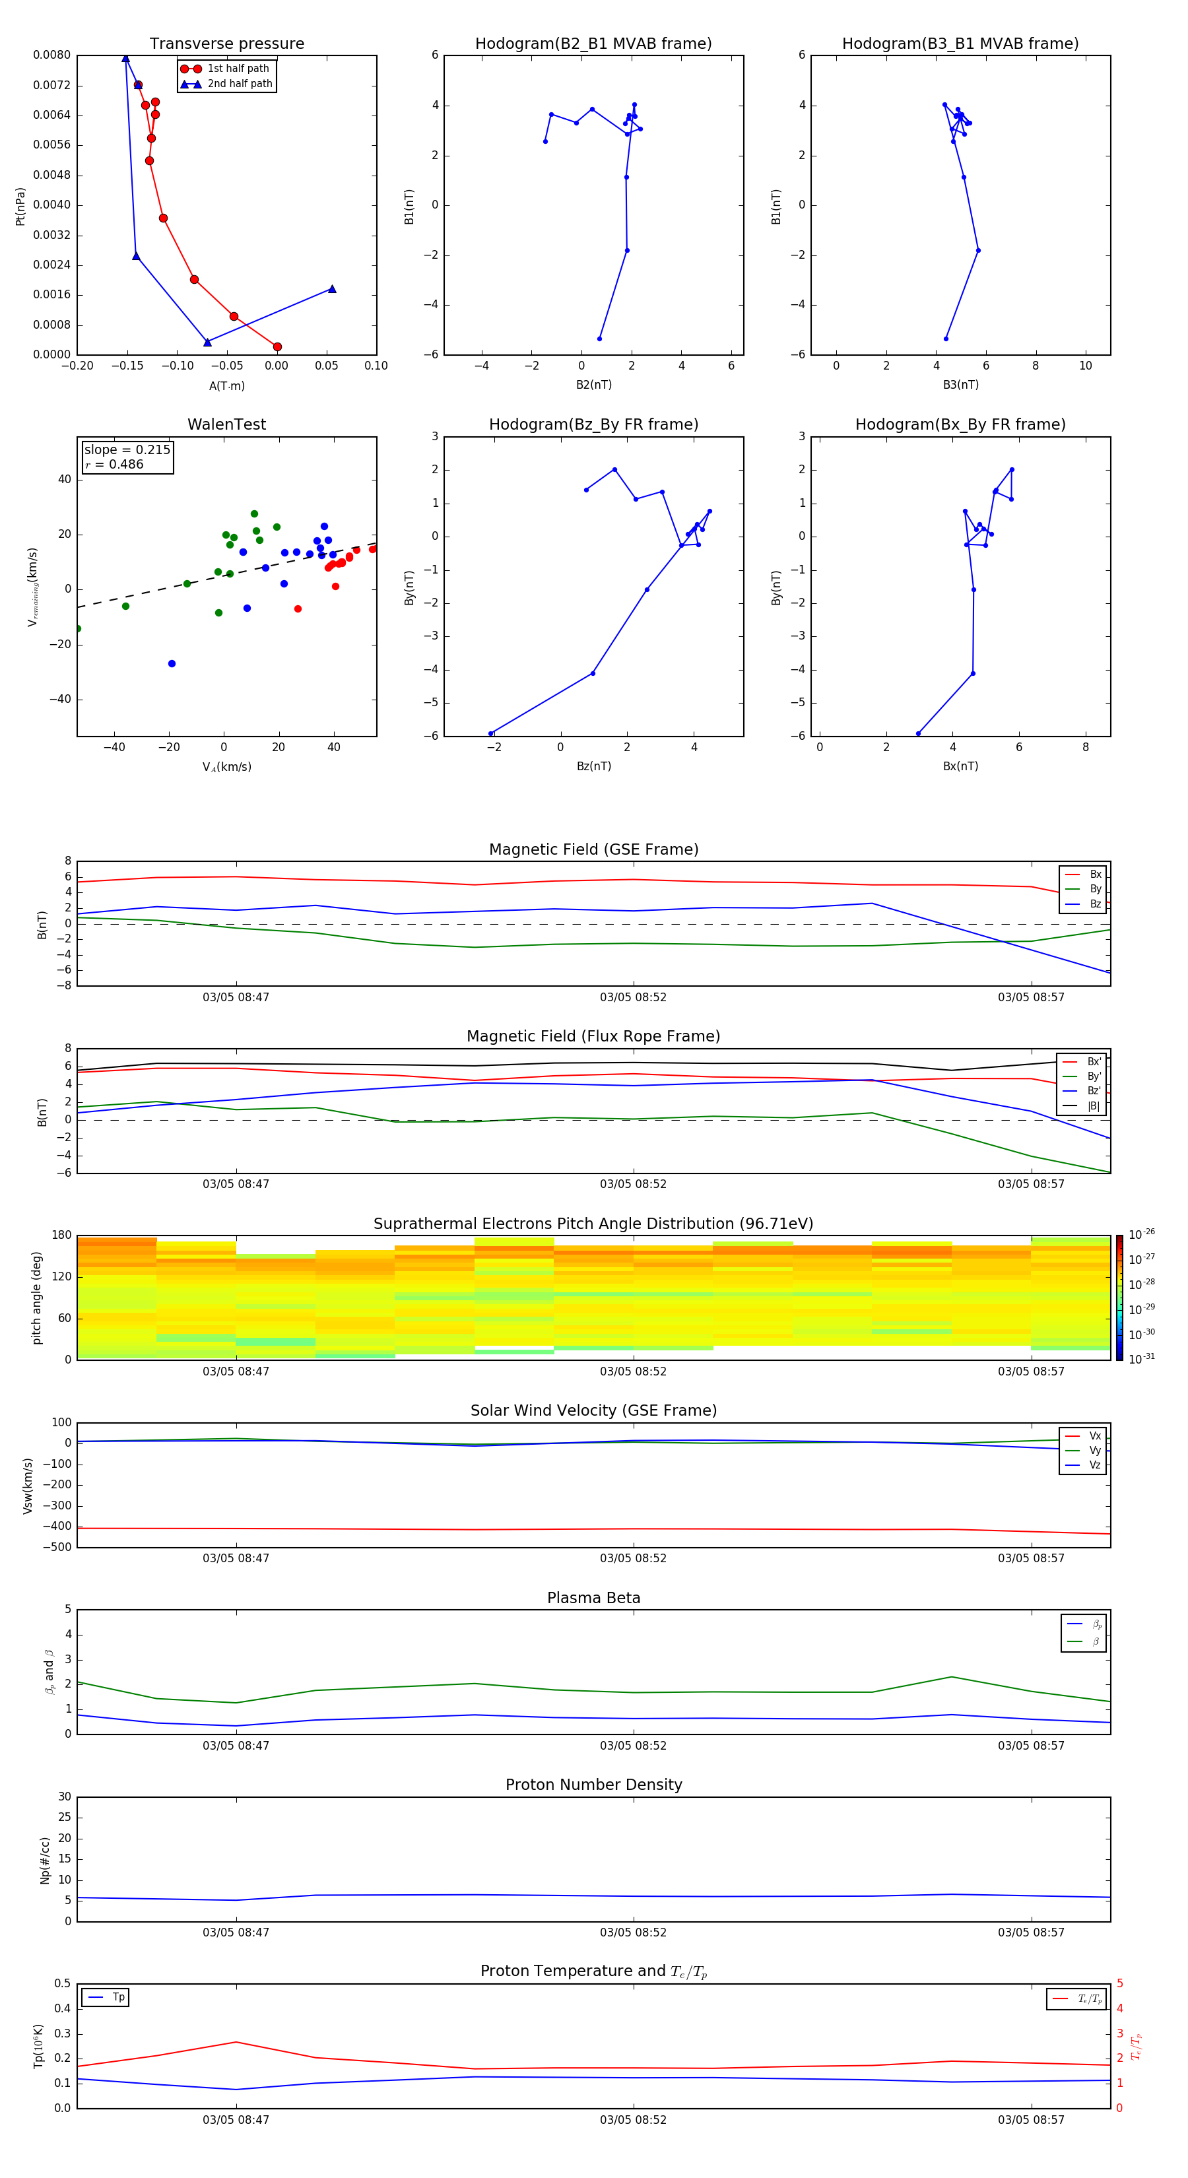
Task: Click '03/05 08:52' tick under GSE magnetic field
Action: click(634, 998)
